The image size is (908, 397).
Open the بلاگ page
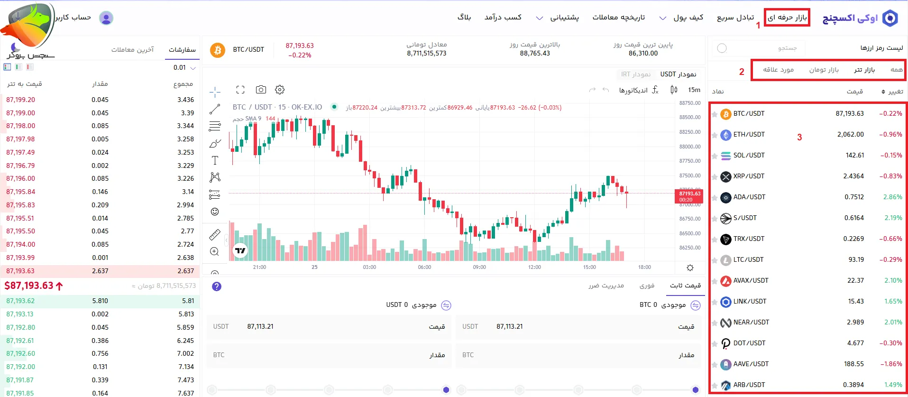tap(465, 17)
